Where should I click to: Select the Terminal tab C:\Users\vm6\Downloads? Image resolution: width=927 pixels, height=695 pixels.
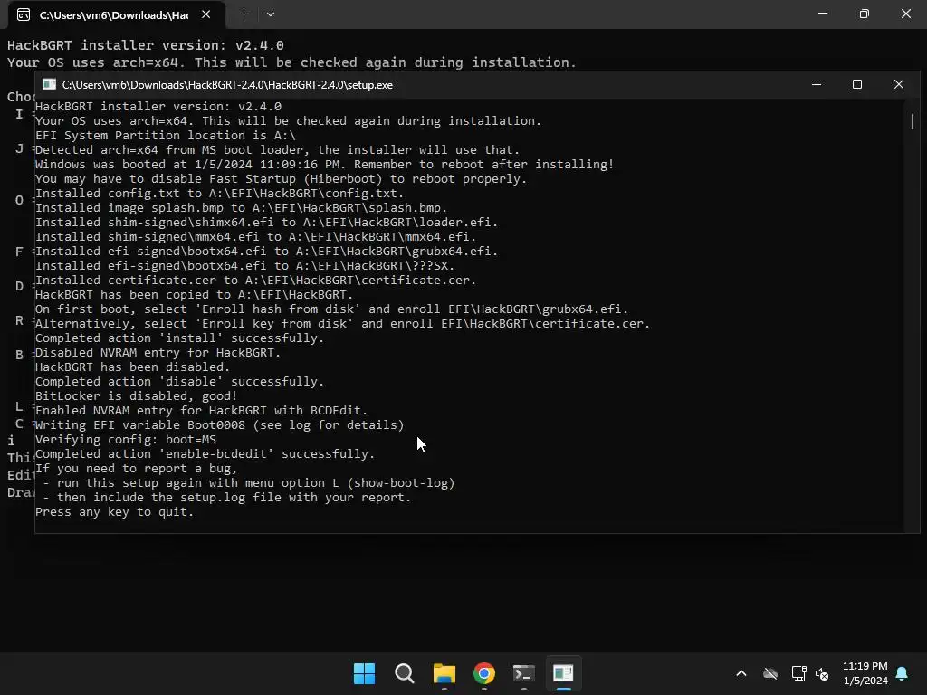pyautogui.click(x=117, y=14)
